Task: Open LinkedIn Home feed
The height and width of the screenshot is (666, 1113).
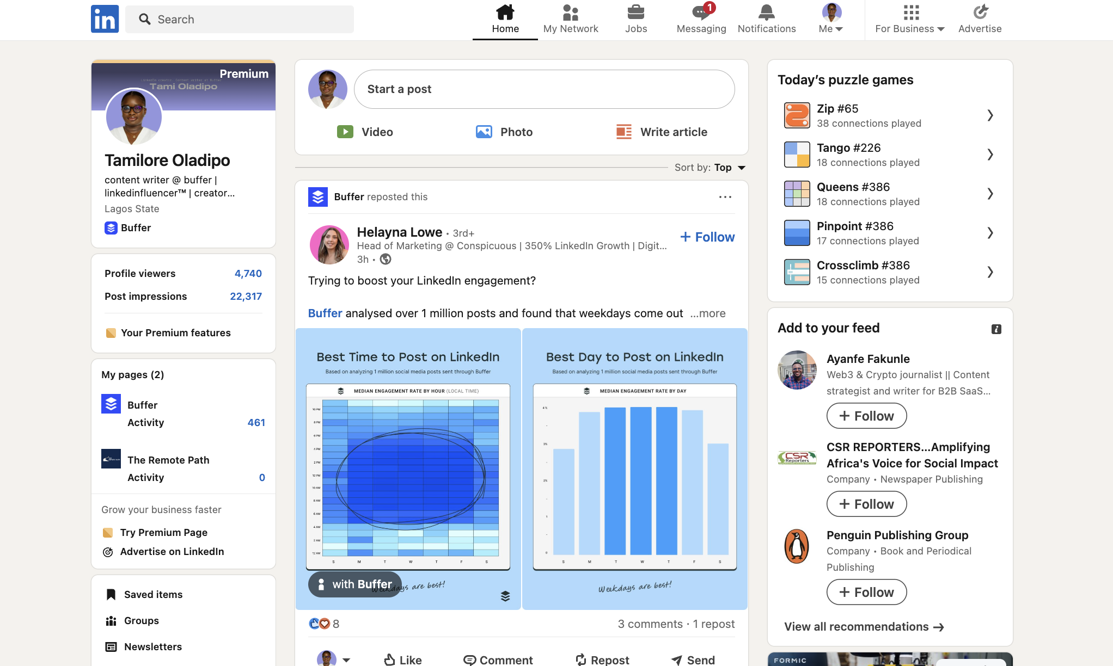Action: point(505,20)
